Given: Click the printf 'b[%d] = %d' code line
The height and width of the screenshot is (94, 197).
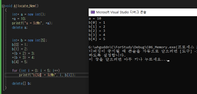Looking at the screenshot, I should [47, 75].
